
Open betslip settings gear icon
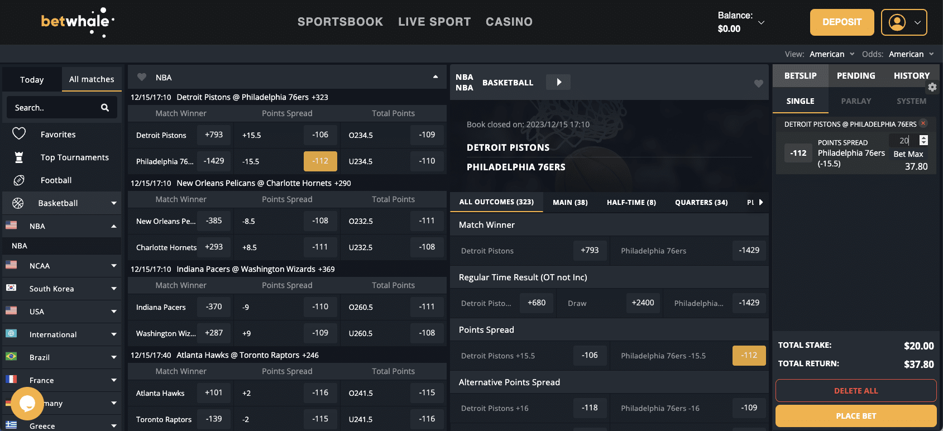point(932,87)
